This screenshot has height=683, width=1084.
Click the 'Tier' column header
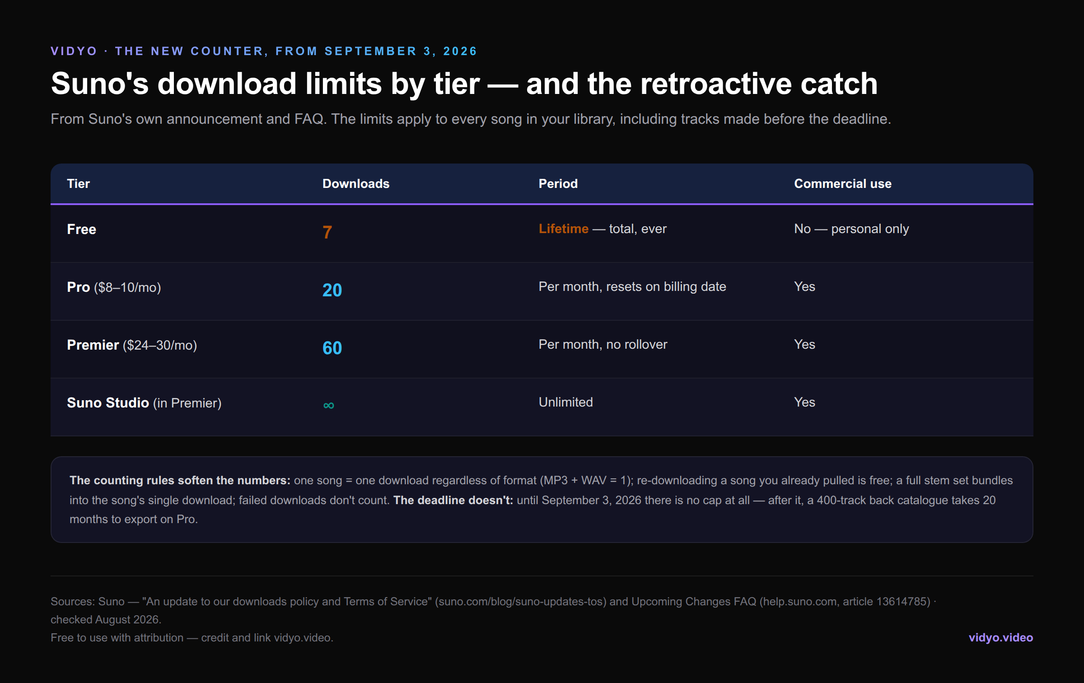[x=79, y=183]
